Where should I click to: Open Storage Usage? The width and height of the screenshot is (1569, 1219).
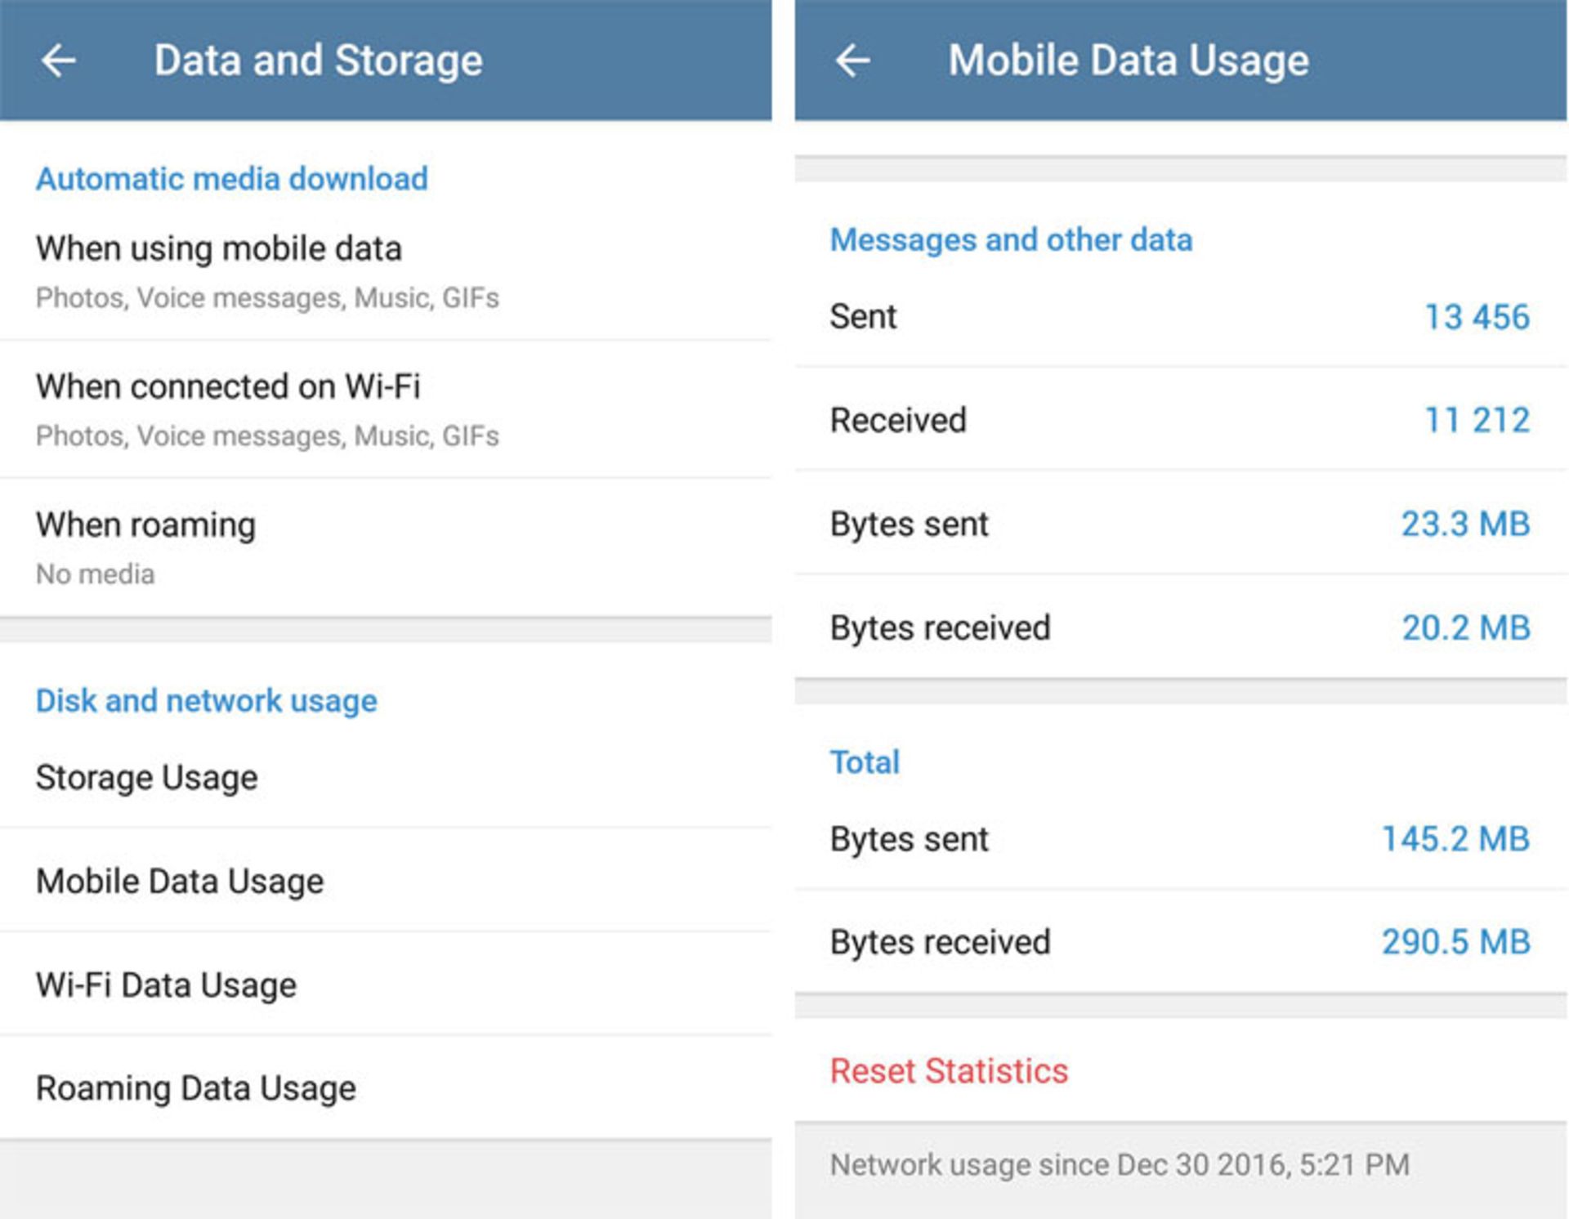(384, 777)
